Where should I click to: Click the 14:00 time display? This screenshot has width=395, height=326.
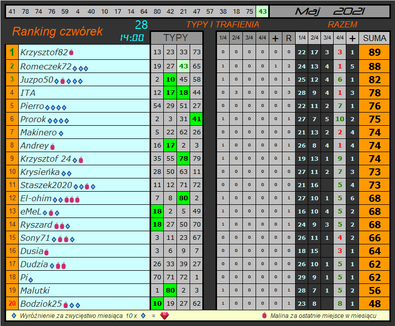(x=132, y=38)
